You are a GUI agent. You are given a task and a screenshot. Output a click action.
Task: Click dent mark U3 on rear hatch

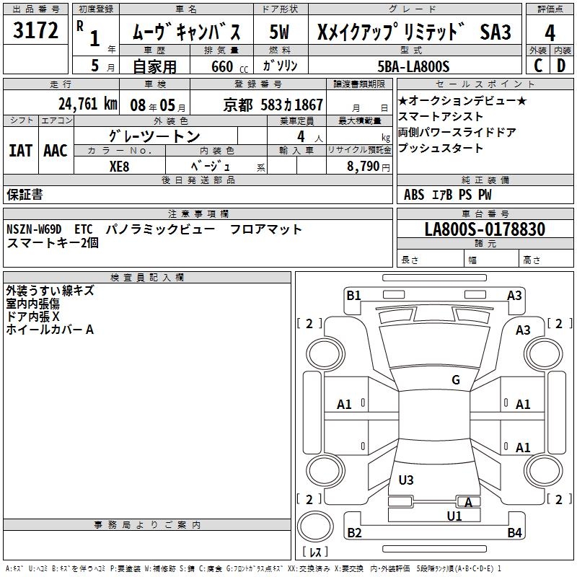(406, 480)
